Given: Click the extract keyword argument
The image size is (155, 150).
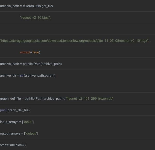Looking at the screenshot, I should pyautogui.click(x=25, y=52).
